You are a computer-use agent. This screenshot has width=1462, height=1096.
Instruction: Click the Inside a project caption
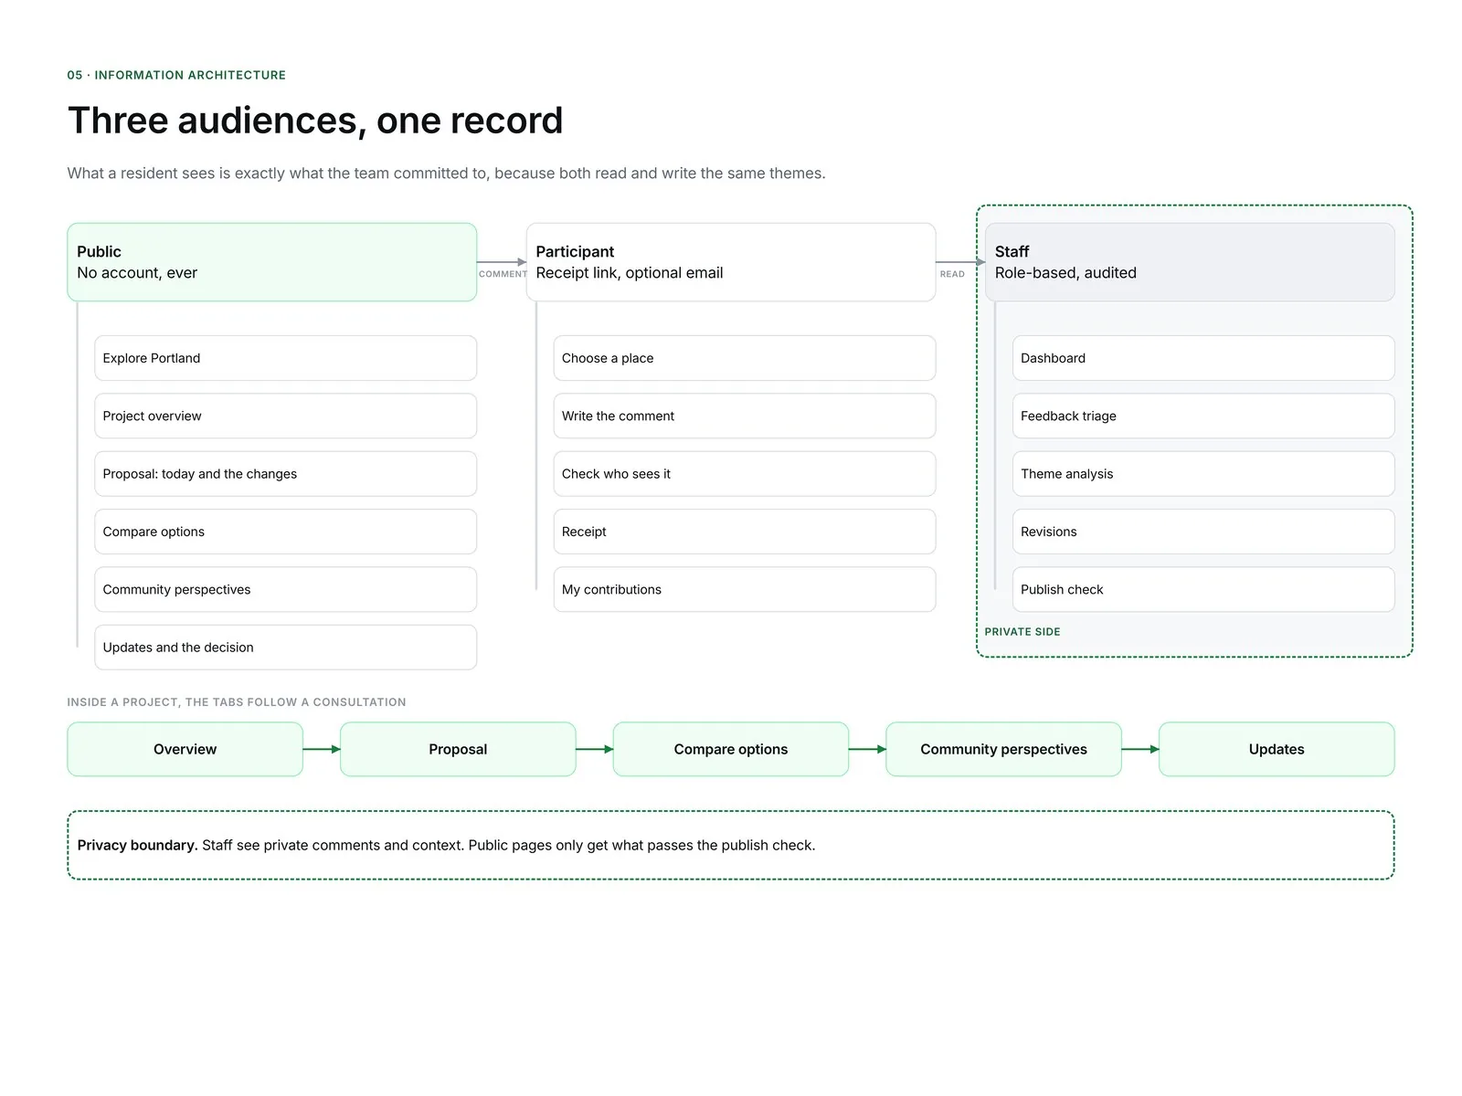point(237,702)
